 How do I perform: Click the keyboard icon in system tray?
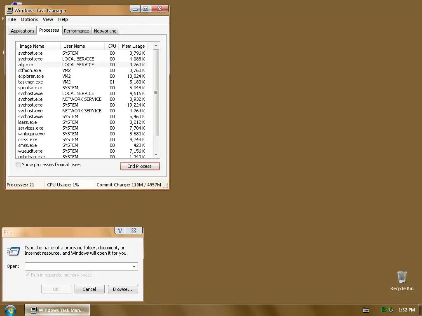click(366, 310)
